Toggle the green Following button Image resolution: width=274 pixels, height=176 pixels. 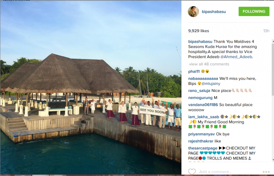point(254,12)
